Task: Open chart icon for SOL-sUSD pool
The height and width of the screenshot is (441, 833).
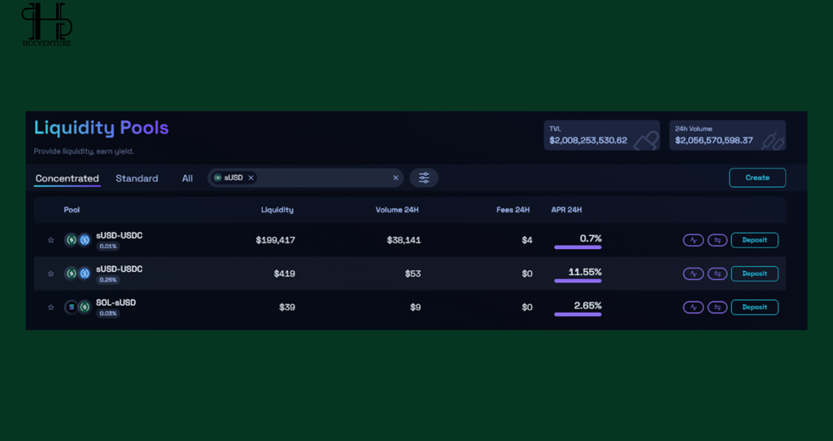Action: point(693,307)
